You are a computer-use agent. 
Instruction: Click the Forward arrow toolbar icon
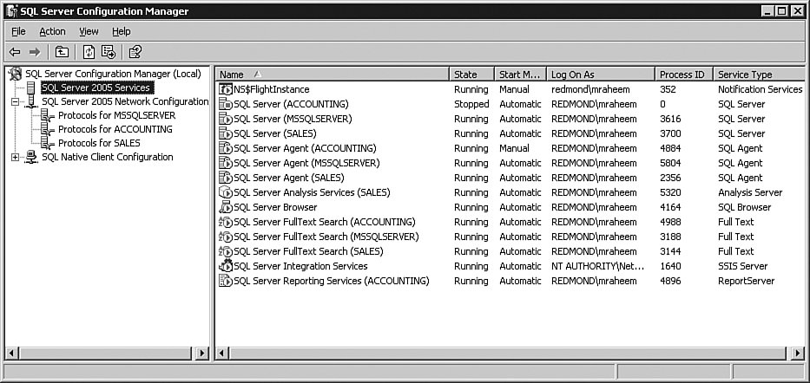click(35, 52)
